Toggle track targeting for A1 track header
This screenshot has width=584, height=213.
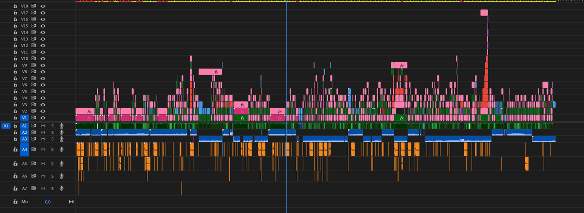(x=25, y=126)
